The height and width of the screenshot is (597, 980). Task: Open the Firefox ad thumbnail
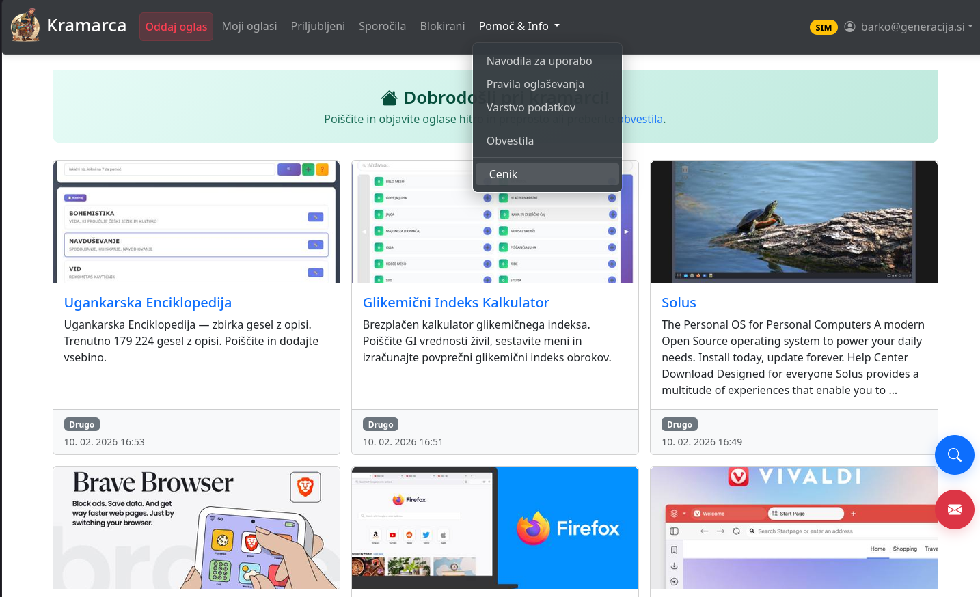pos(495,528)
